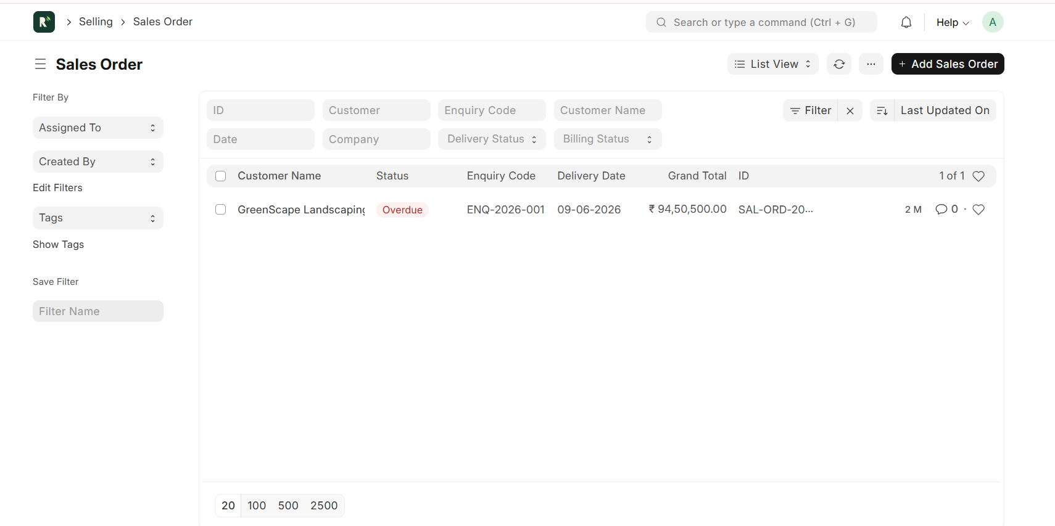Focus the ID filter field

coord(260,110)
